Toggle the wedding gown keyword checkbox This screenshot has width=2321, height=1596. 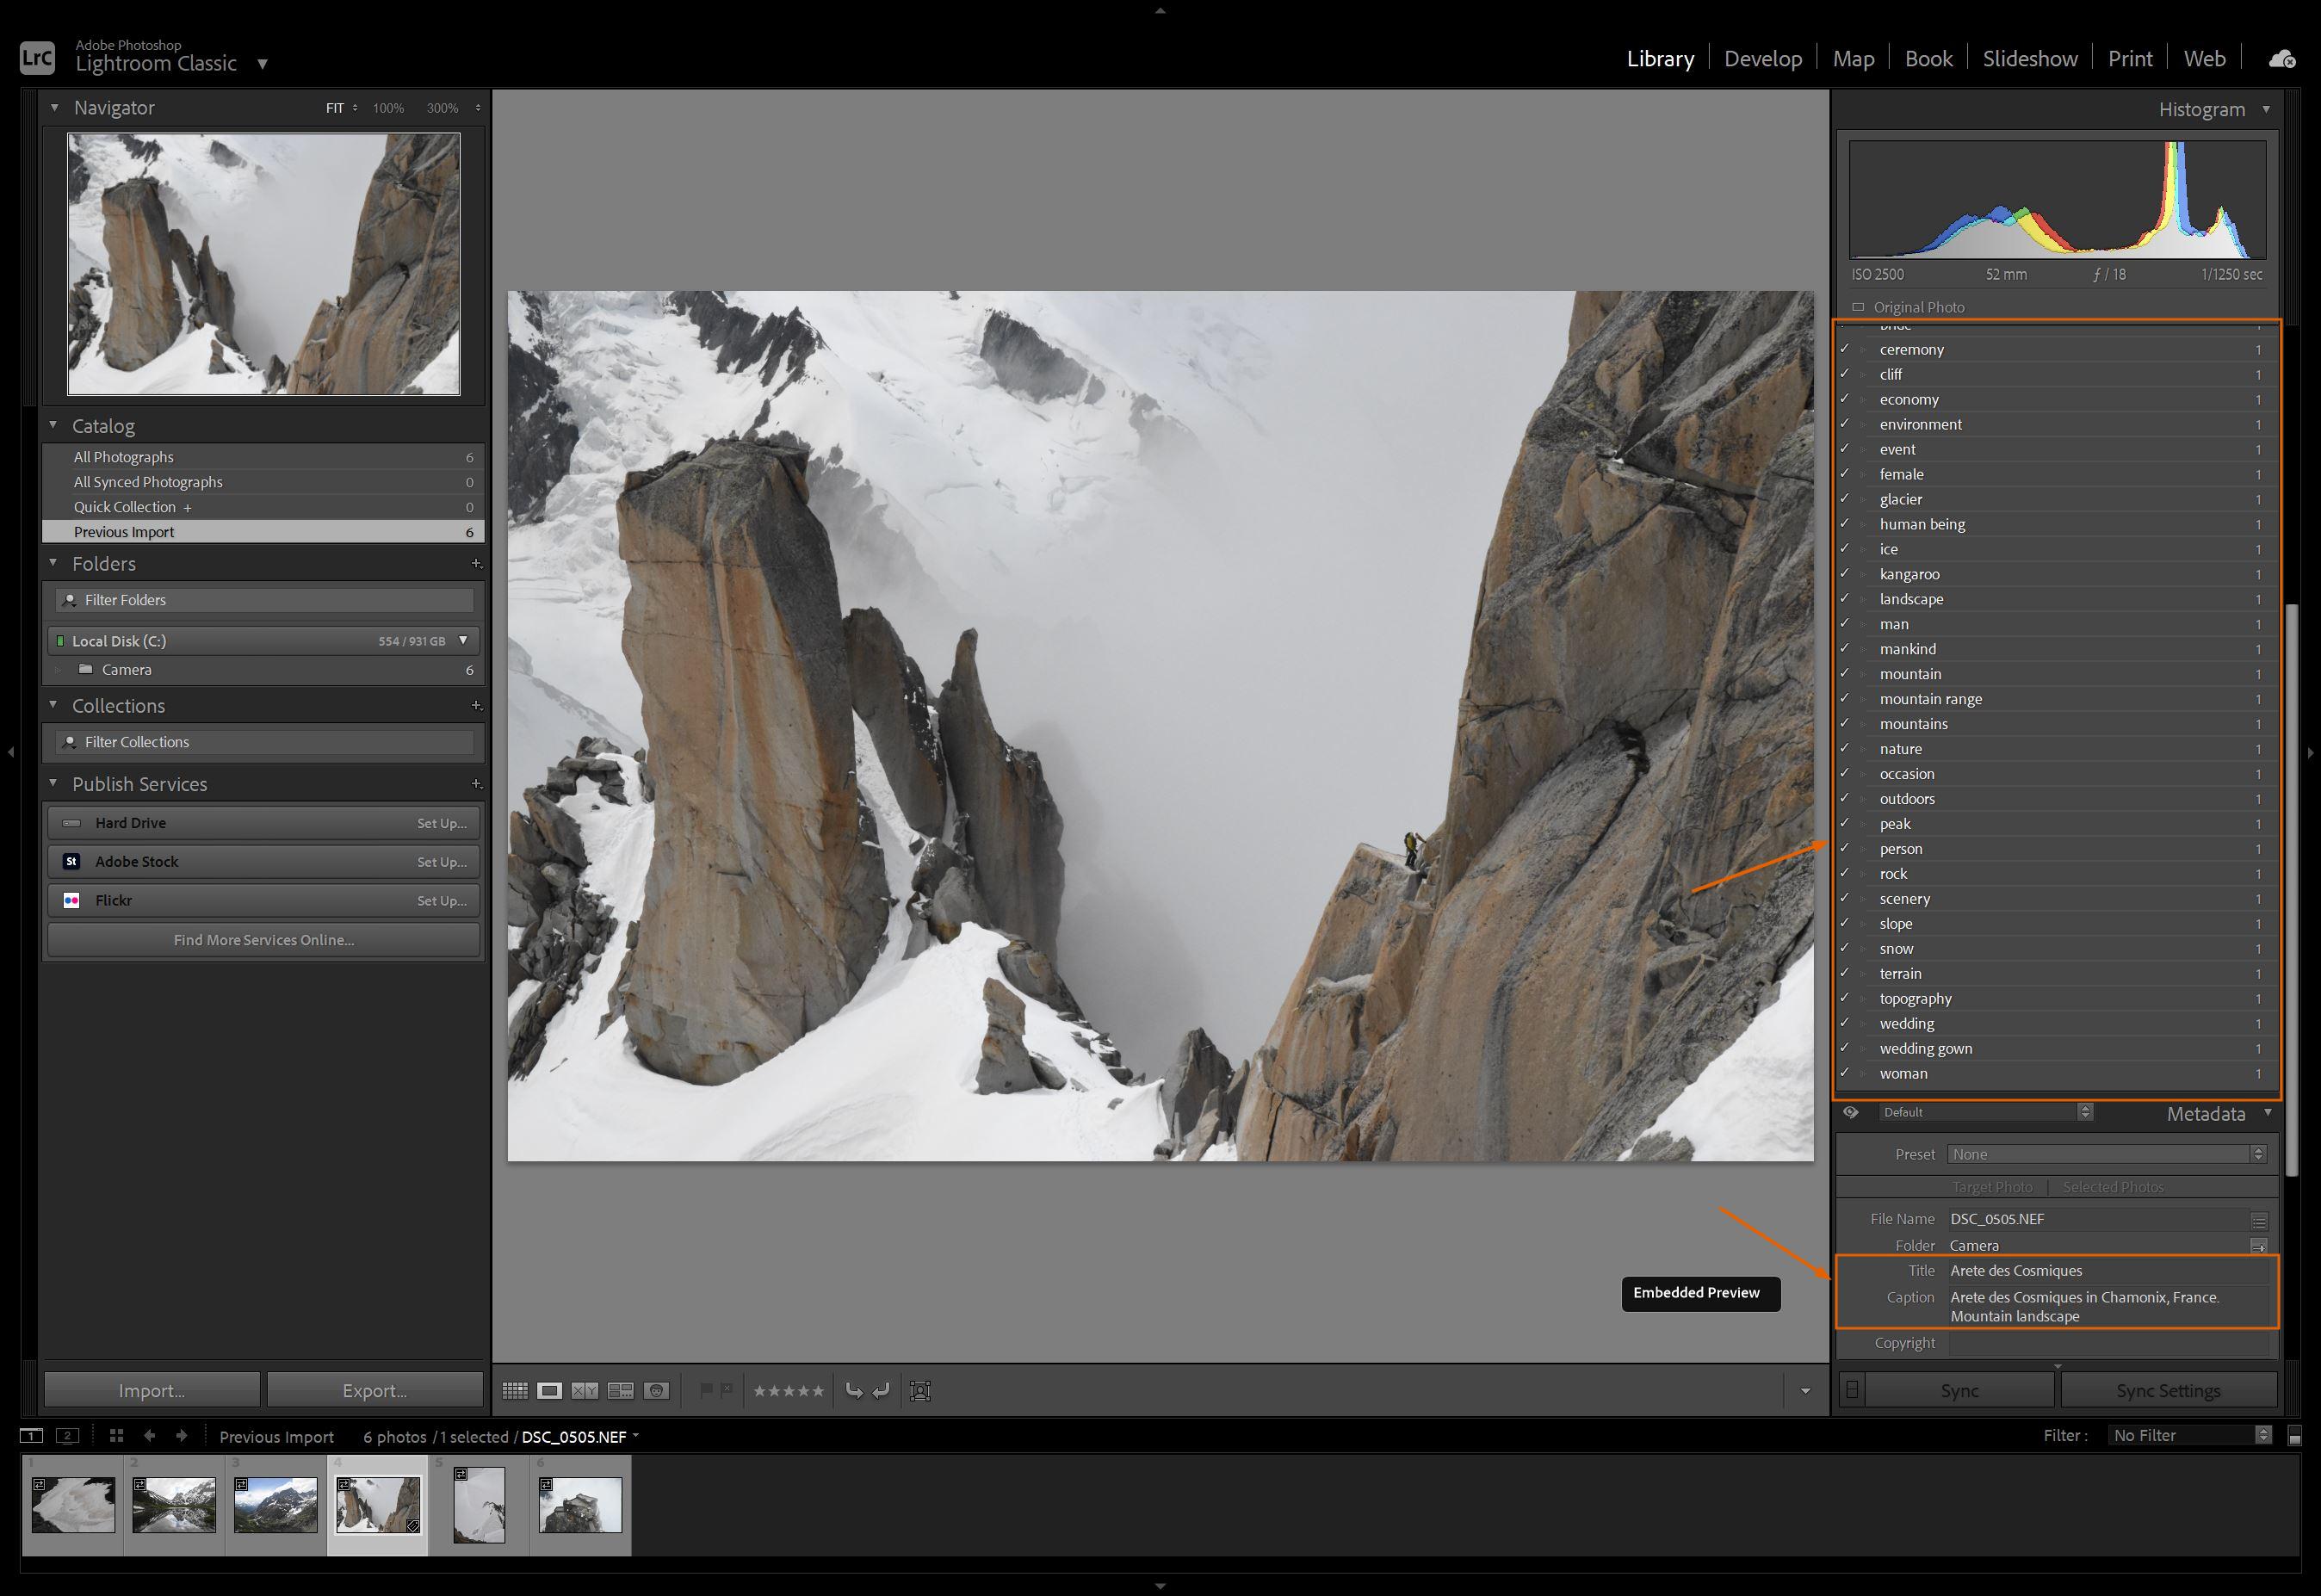point(1846,1048)
